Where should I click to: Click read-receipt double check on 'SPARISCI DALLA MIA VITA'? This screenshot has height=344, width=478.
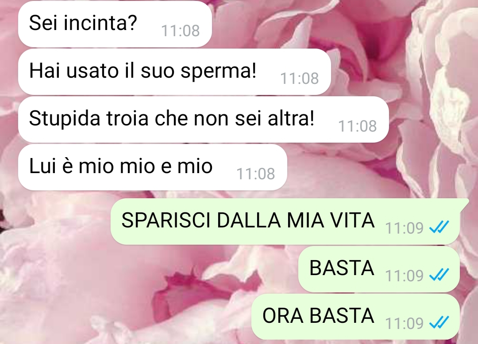pos(439,227)
